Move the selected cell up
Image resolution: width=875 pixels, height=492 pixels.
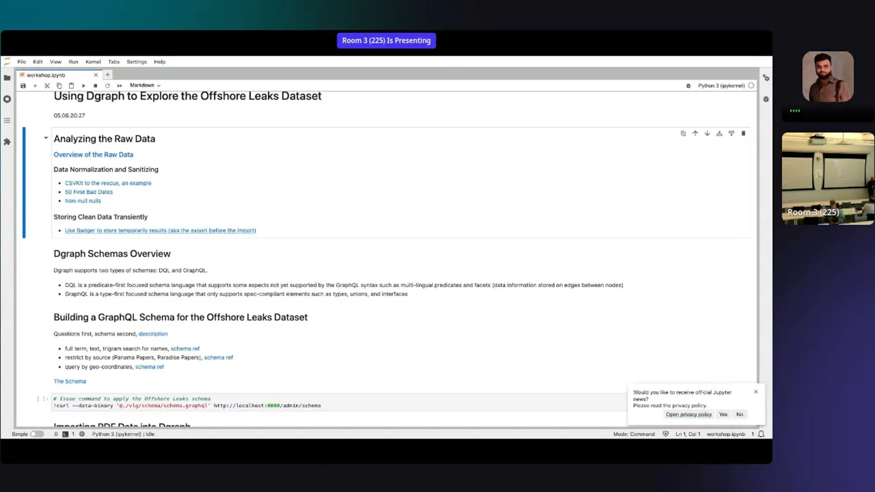click(695, 133)
